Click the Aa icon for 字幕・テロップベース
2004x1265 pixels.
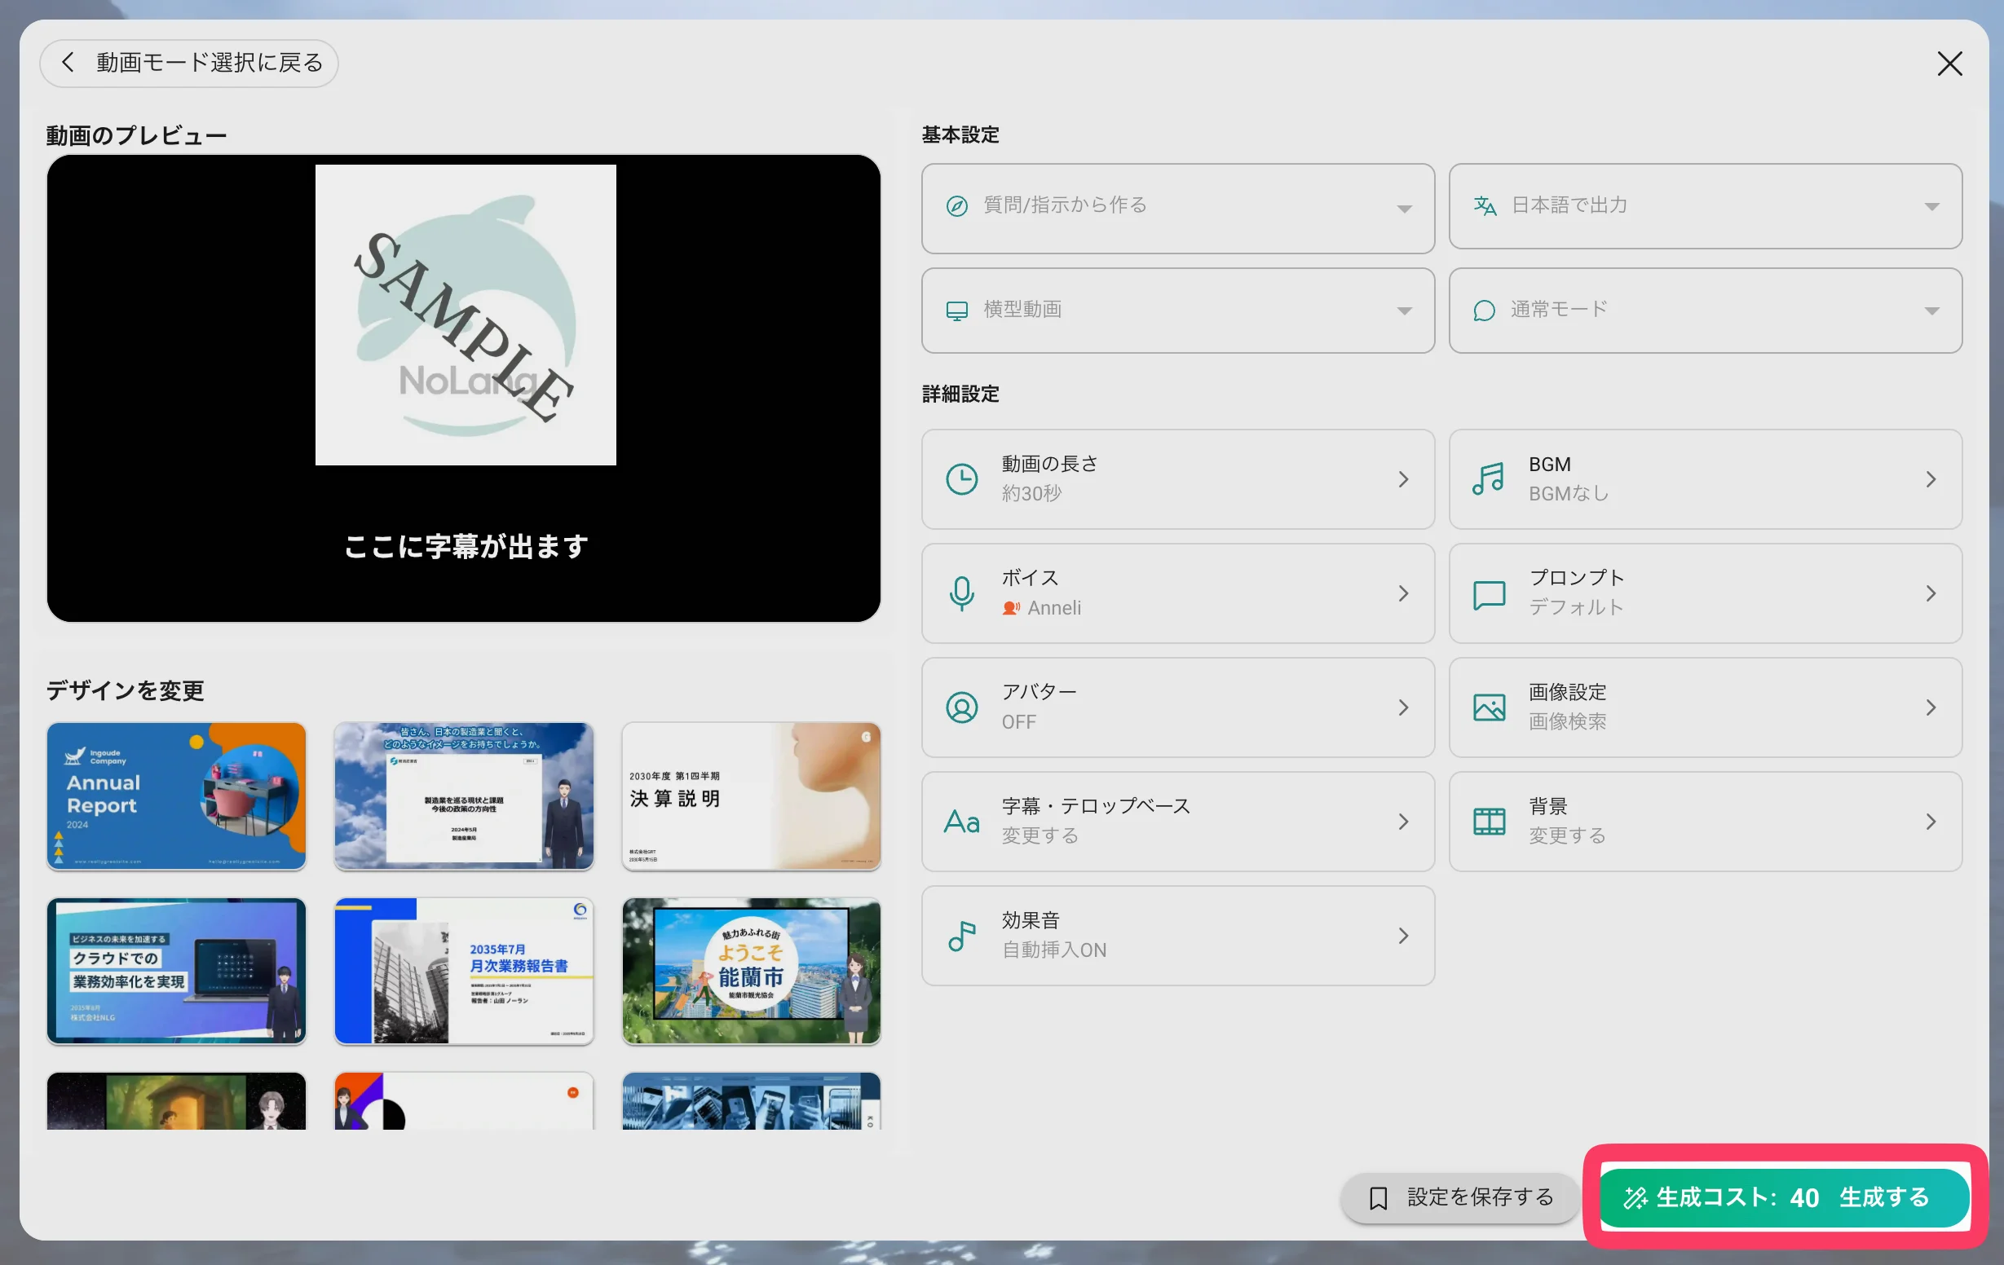pyautogui.click(x=962, y=822)
